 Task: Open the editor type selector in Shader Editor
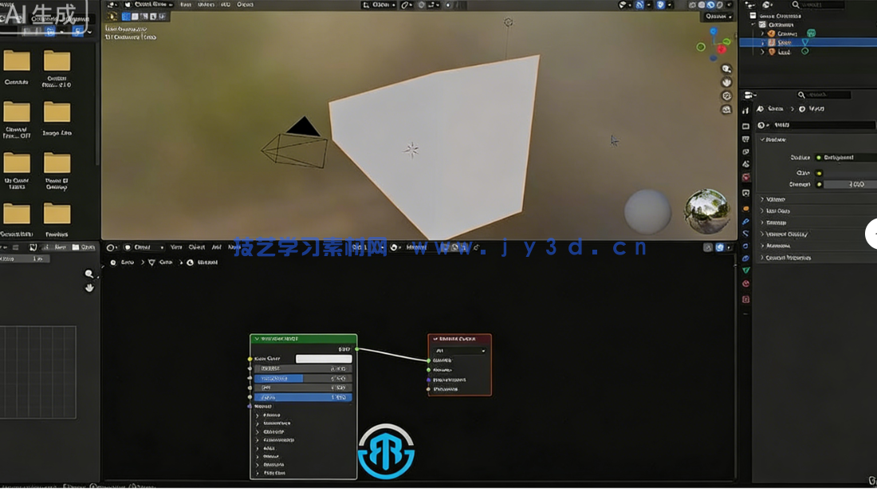[111, 247]
